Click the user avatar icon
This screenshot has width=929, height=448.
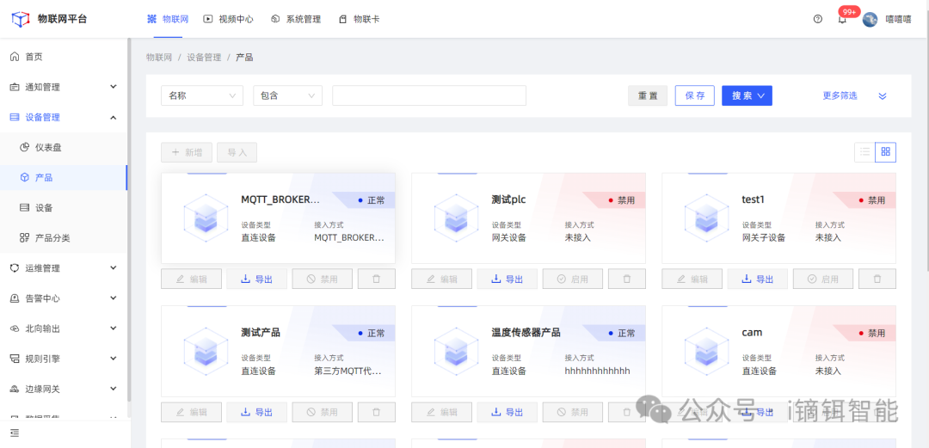870,19
